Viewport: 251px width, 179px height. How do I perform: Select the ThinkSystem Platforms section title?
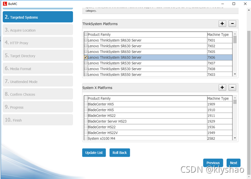click(x=100, y=24)
